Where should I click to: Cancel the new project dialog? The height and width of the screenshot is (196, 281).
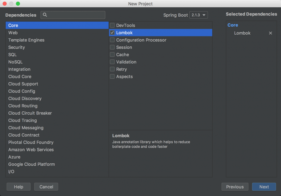(x=46, y=186)
